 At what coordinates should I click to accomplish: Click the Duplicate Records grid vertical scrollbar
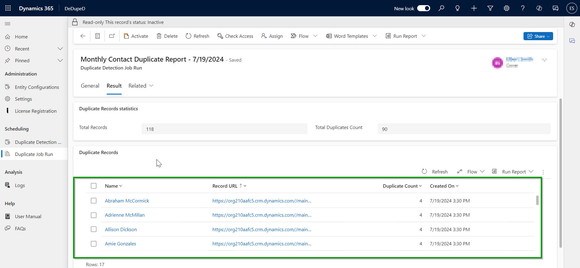[x=537, y=200]
